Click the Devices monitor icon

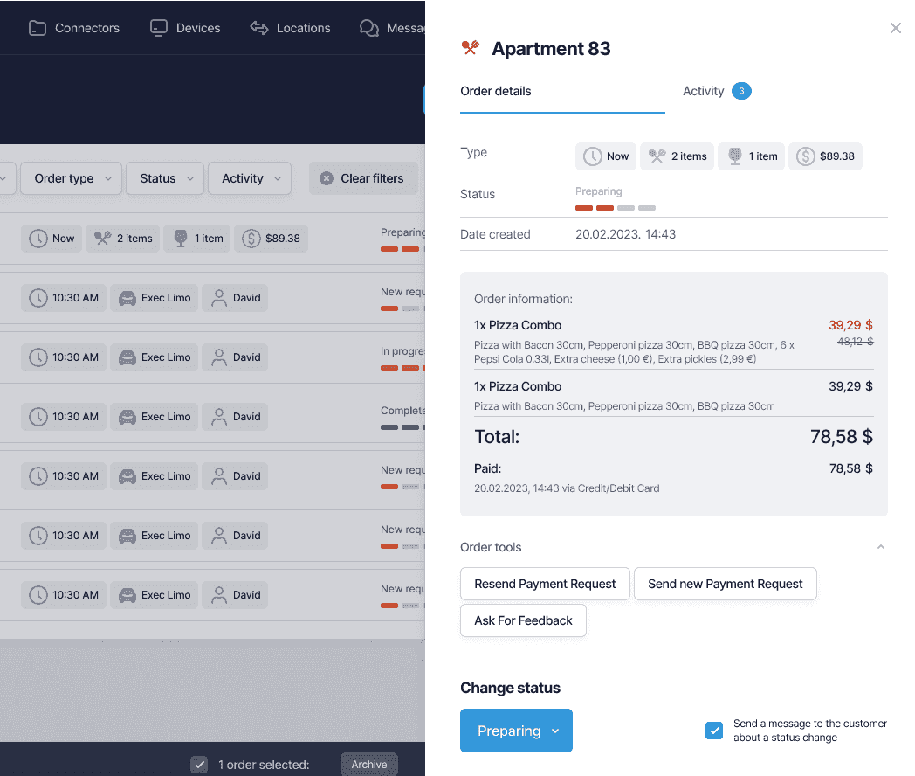click(158, 28)
